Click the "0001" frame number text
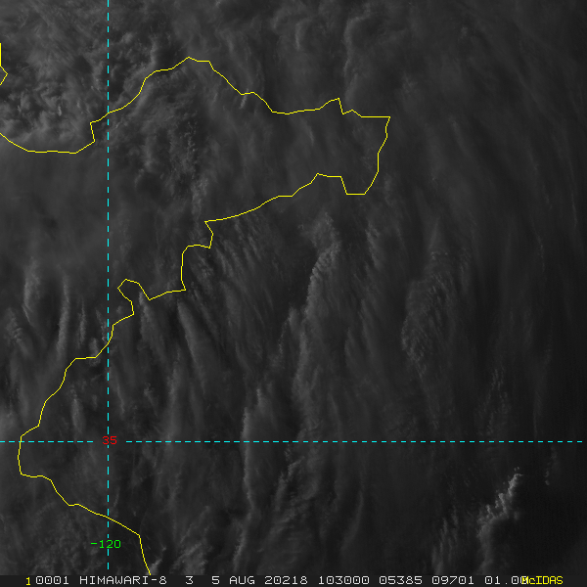587x587 pixels. tap(52, 580)
